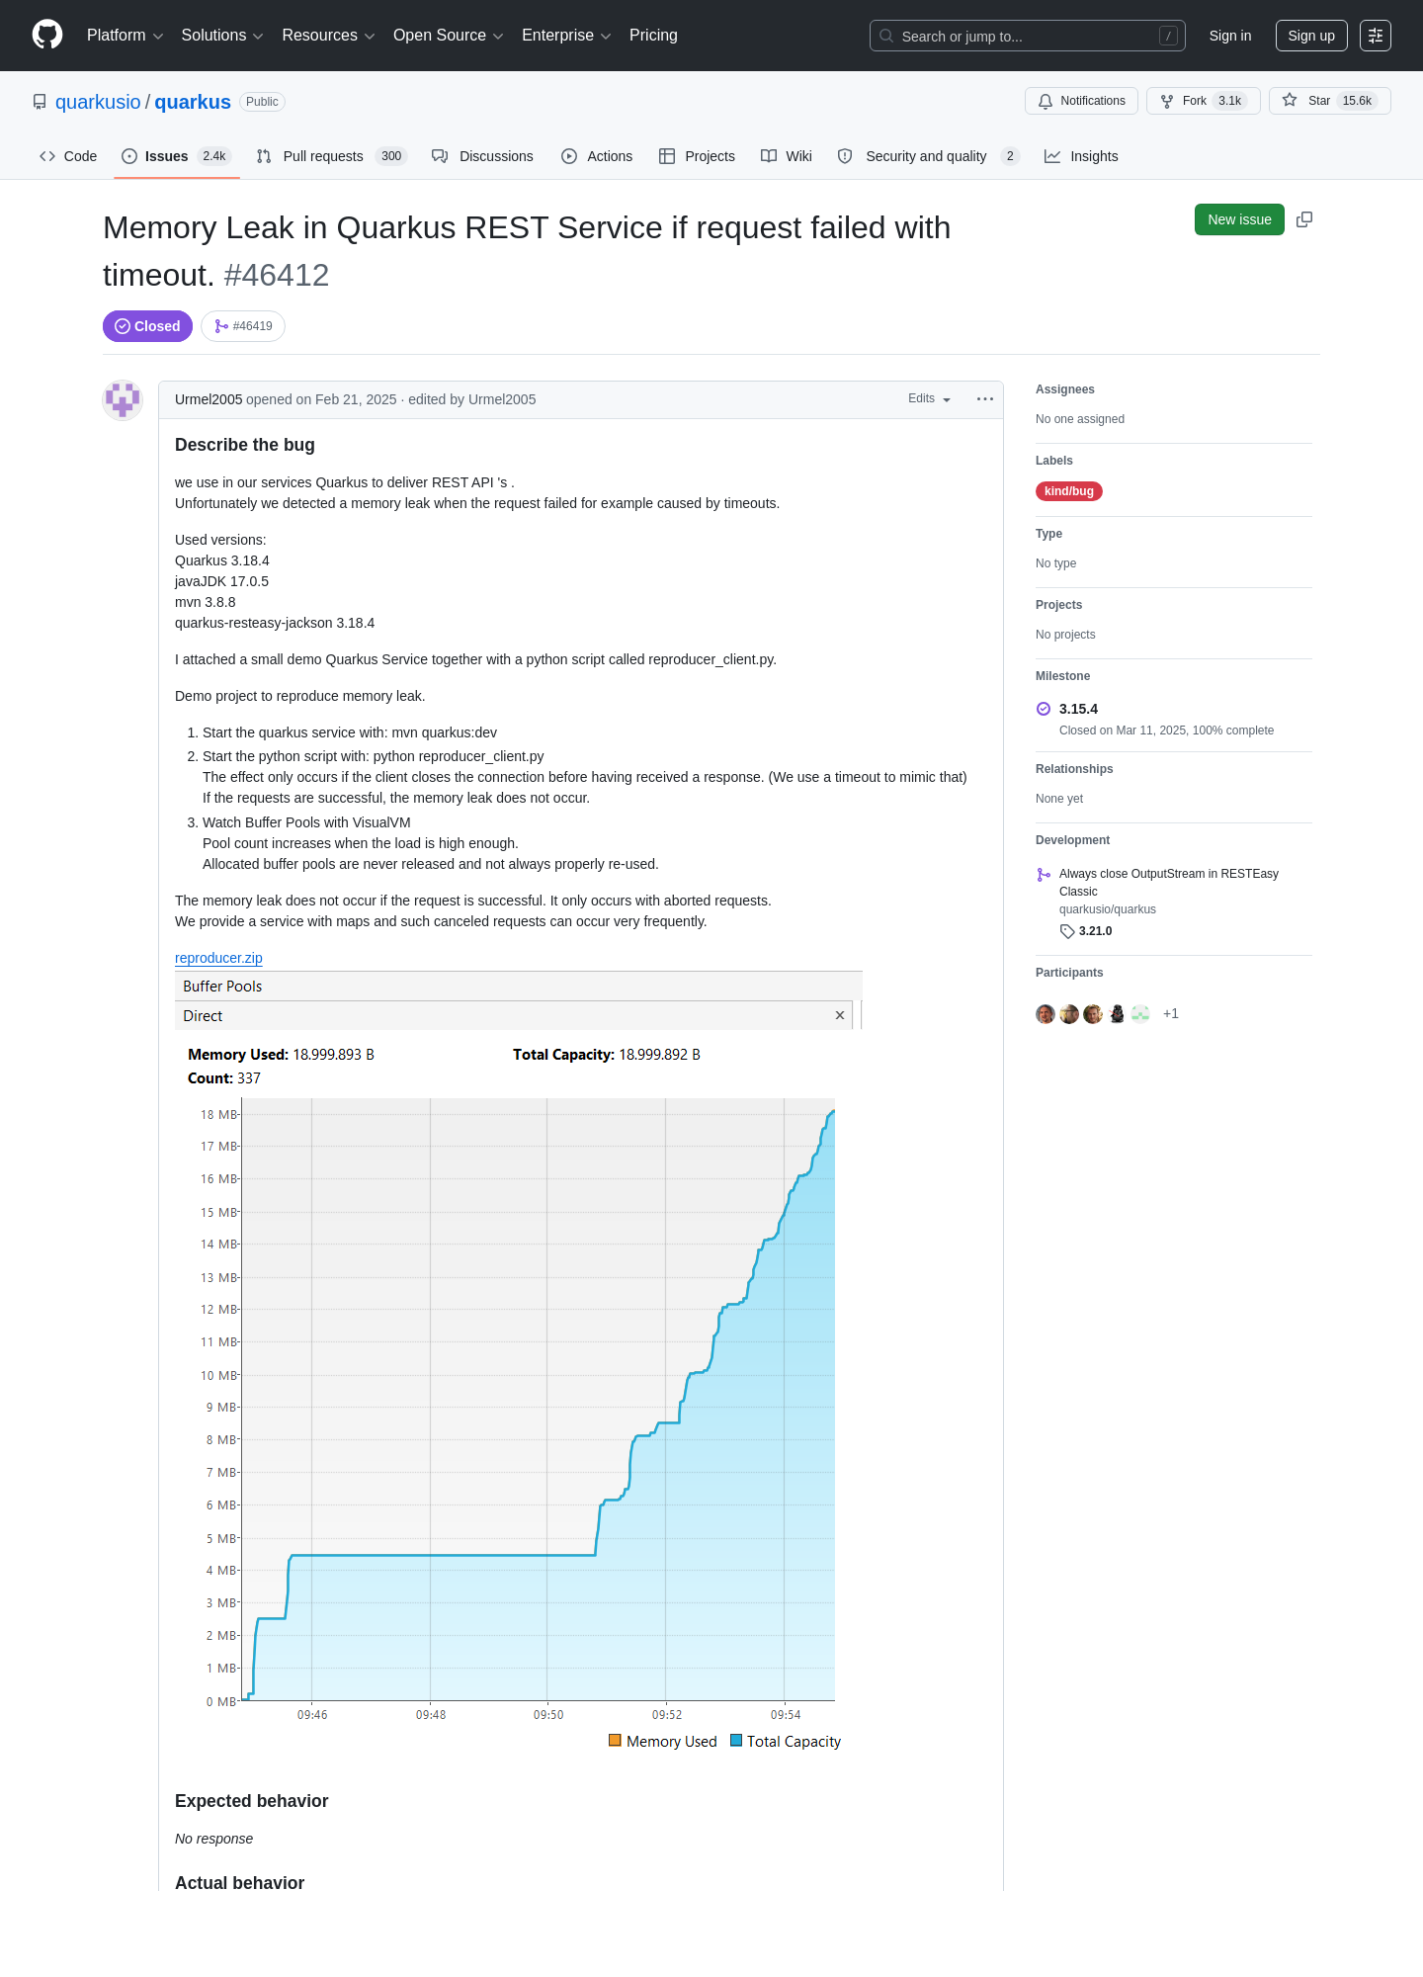Viewport: 1423px width, 1977px height.
Task: Open linked pull request #46419 badge
Action: (243, 326)
